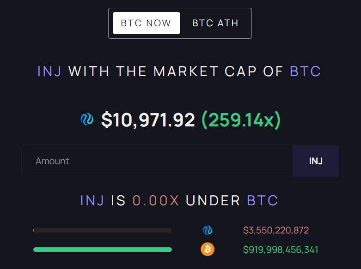Focus the Amount input field
Image resolution: width=361 pixels, height=269 pixels.
(157, 161)
